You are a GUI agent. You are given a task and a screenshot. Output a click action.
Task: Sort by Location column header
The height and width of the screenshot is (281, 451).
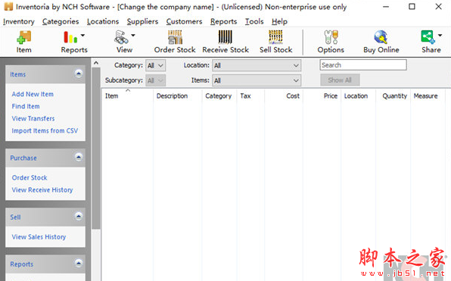pyautogui.click(x=359, y=96)
